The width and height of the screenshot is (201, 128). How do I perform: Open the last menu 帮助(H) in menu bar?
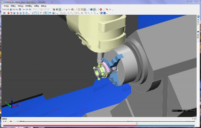(x=44, y=6)
